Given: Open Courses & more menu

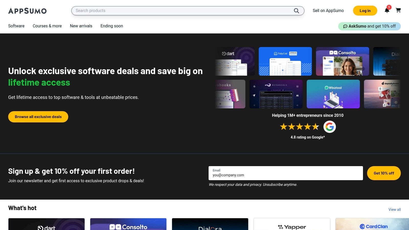Looking at the screenshot, I should pyautogui.click(x=47, y=26).
